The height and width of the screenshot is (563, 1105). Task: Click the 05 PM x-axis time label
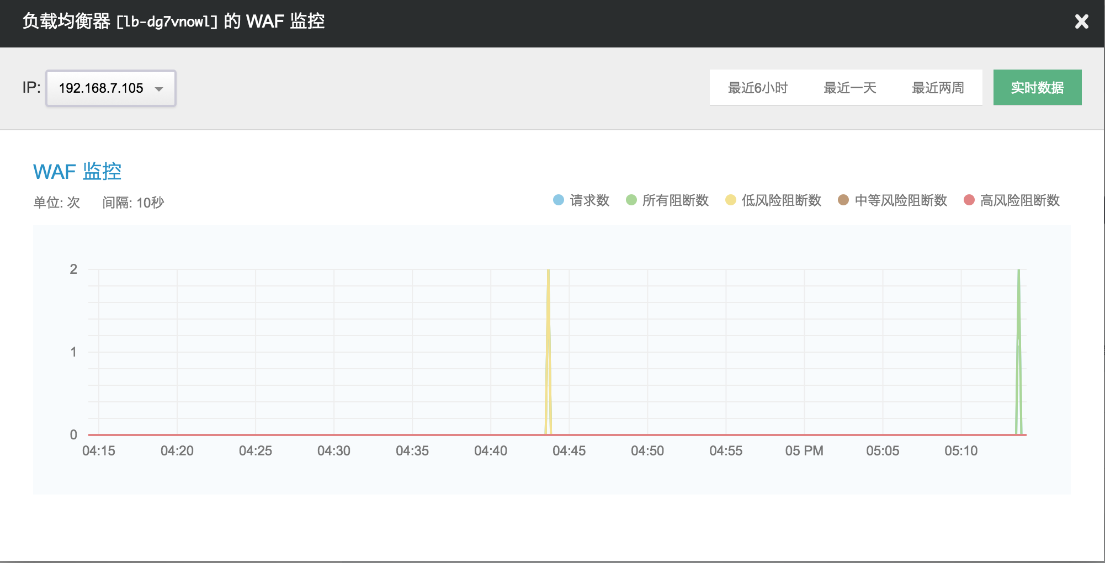[804, 451]
